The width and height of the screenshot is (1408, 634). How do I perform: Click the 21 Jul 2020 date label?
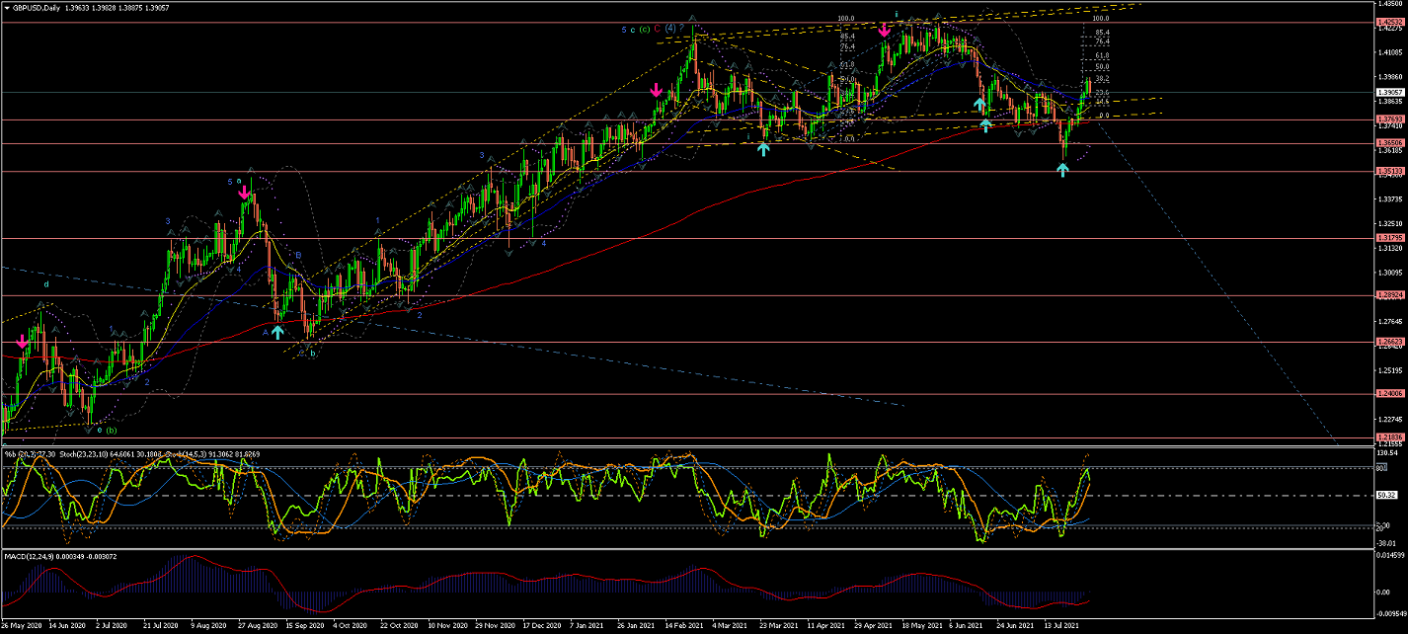pos(163,626)
